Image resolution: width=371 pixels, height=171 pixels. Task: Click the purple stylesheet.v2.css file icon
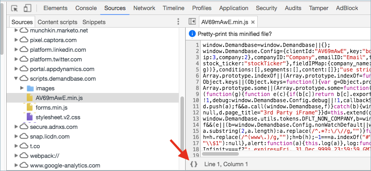click(30, 117)
